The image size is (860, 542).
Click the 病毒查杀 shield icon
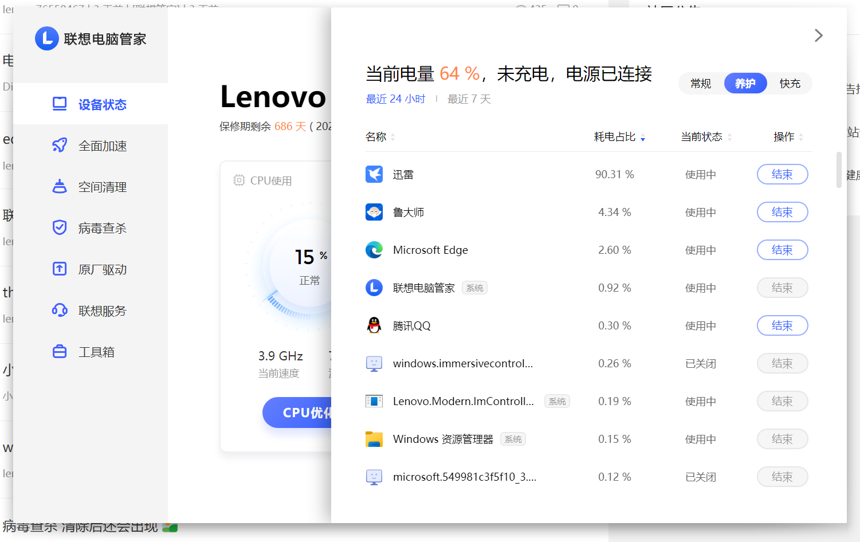pos(60,228)
